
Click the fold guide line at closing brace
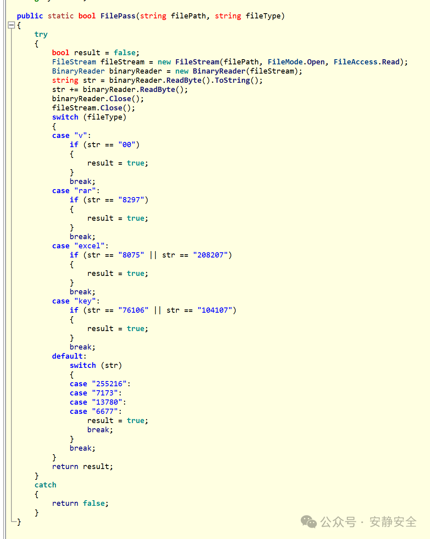point(12,522)
